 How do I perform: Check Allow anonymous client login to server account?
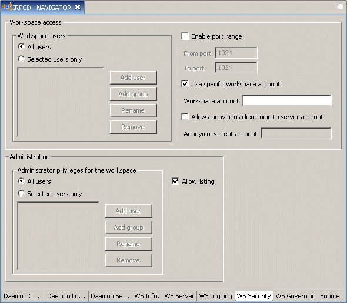(x=185, y=116)
